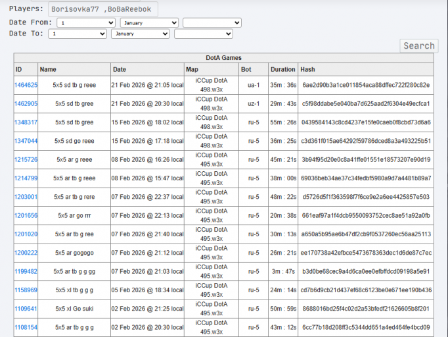
Task: Click bot value 'uz-1'
Action: [x=254, y=103]
